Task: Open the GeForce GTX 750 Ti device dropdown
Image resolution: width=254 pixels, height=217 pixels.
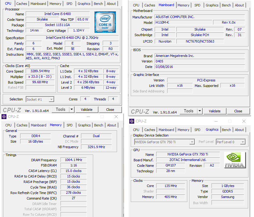Action: coord(192,142)
